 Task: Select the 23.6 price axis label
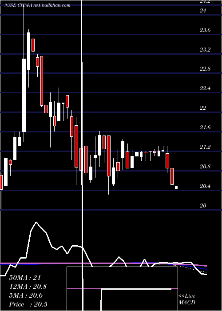tap(205, 30)
